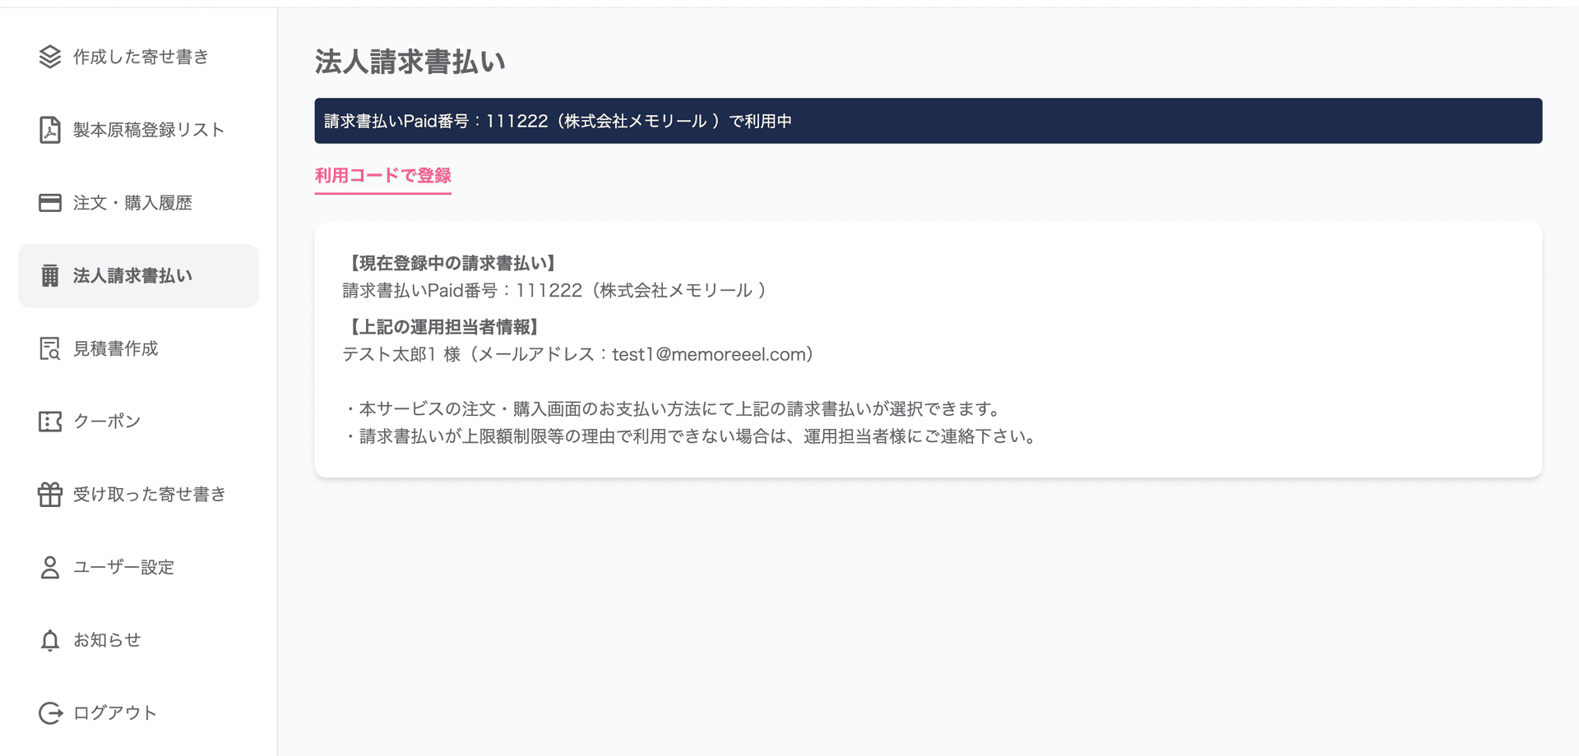The image size is (1579, 756).
Task: Click the person icon beside ユーザー設定
Action: coord(50,567)
